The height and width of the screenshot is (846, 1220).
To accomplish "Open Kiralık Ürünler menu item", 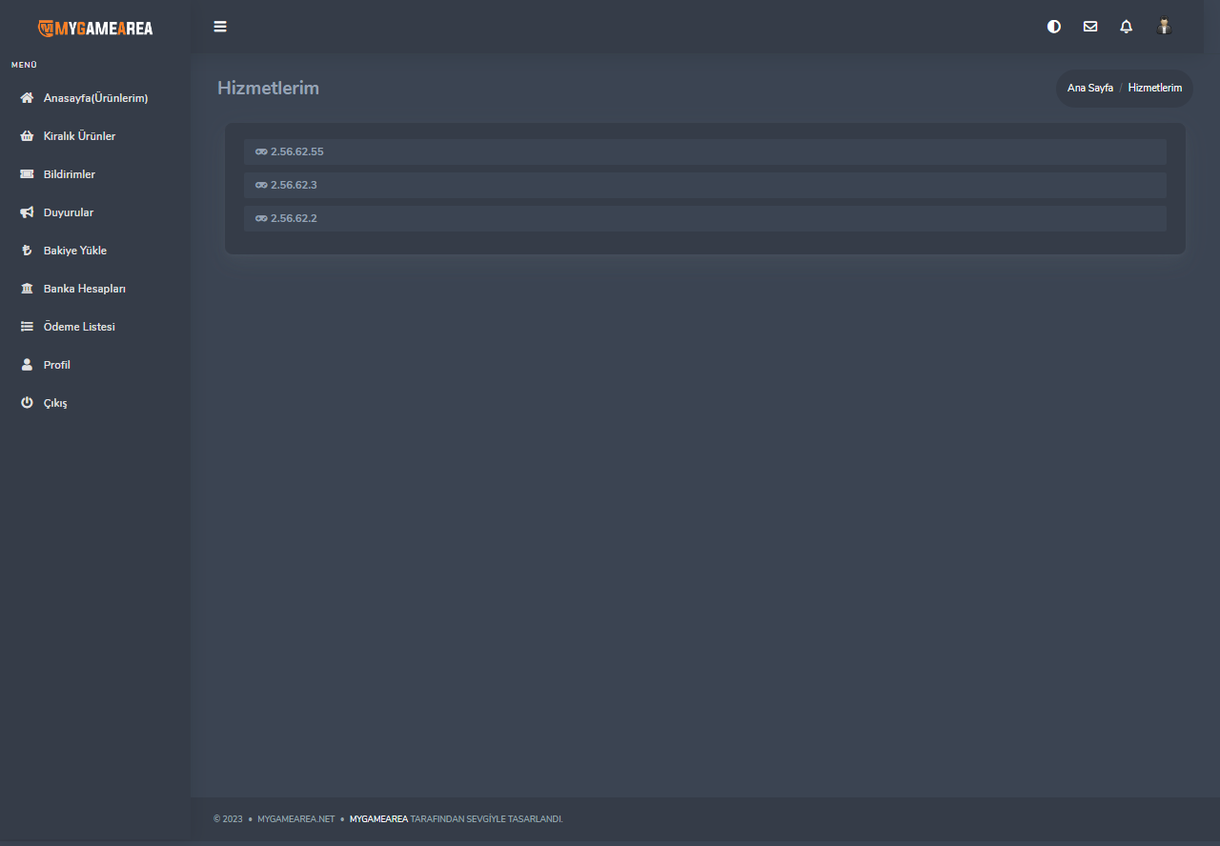I will (x=79, y=136).
